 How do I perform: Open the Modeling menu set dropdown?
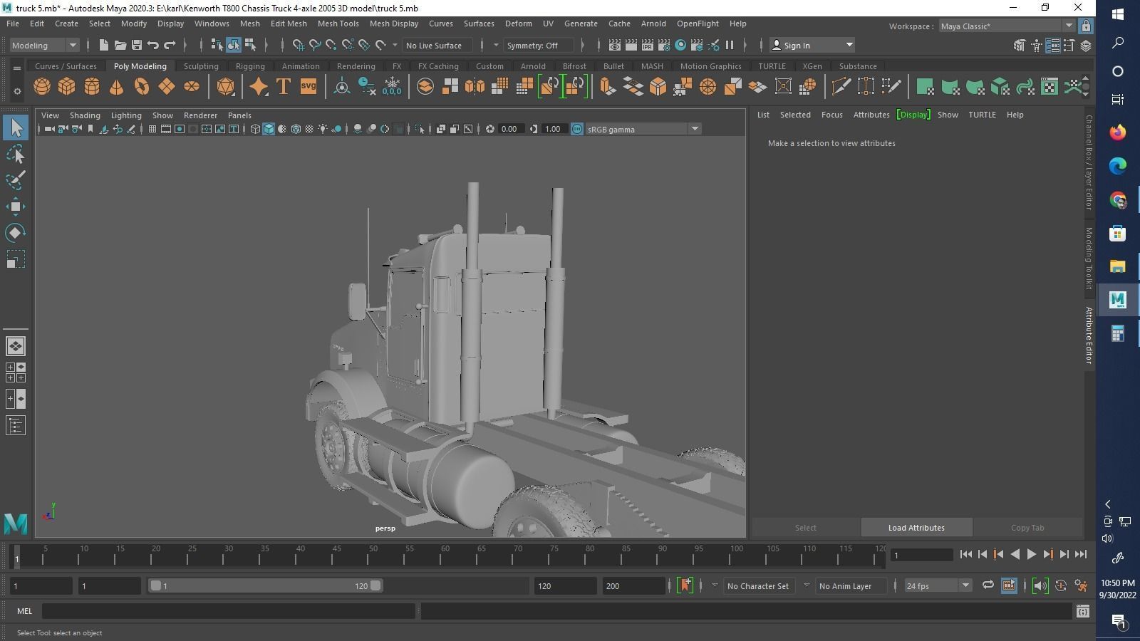[x=44, y=45]
